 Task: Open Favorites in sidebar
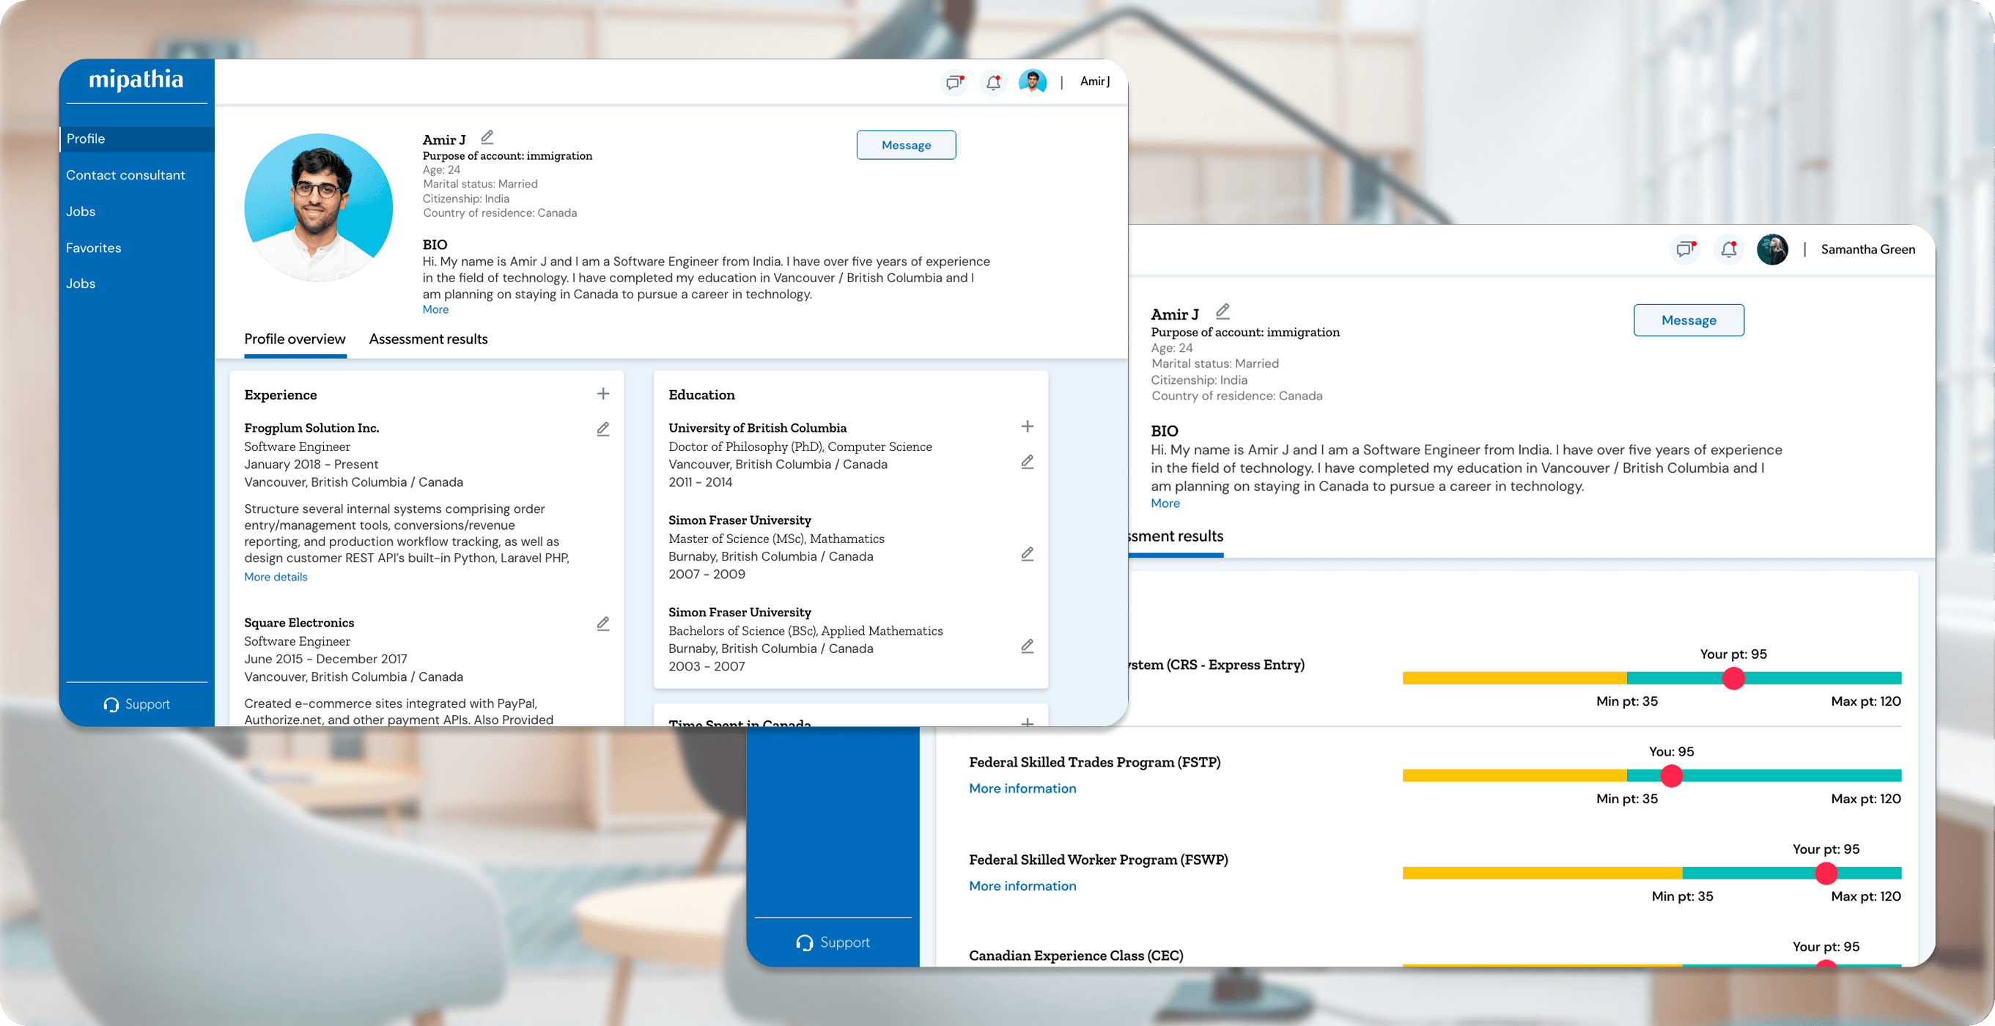tap(94, 248)
